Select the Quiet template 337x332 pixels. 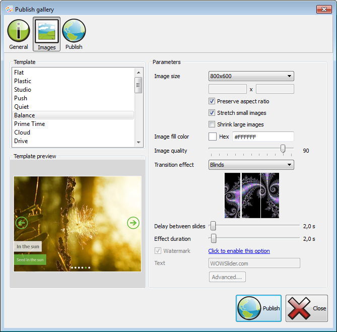pos(73,107)
